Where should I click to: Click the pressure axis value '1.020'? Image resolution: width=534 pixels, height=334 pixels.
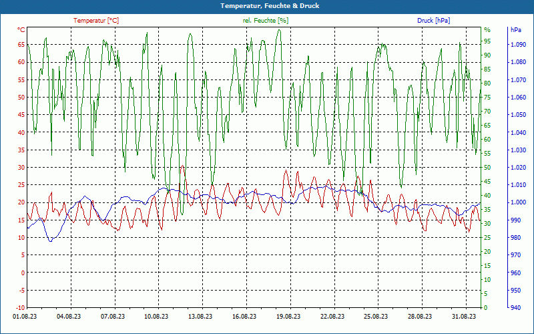(x=519, y=167)
